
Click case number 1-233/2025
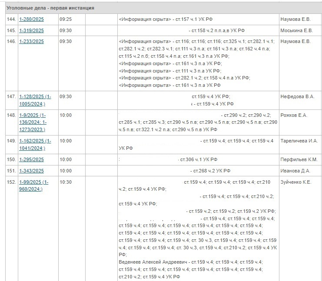coord(31,42)
